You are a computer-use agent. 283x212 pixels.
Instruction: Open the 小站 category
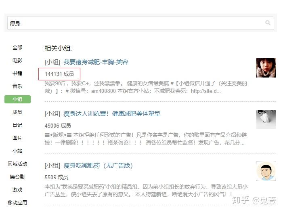(x=17, y=151)
